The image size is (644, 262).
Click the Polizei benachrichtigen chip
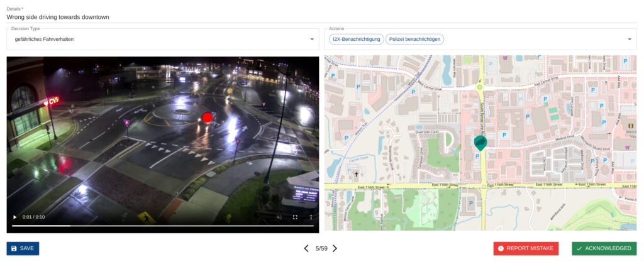tap(414, 40)
